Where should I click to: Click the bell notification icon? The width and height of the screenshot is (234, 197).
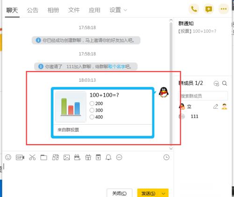pos(109,157)
